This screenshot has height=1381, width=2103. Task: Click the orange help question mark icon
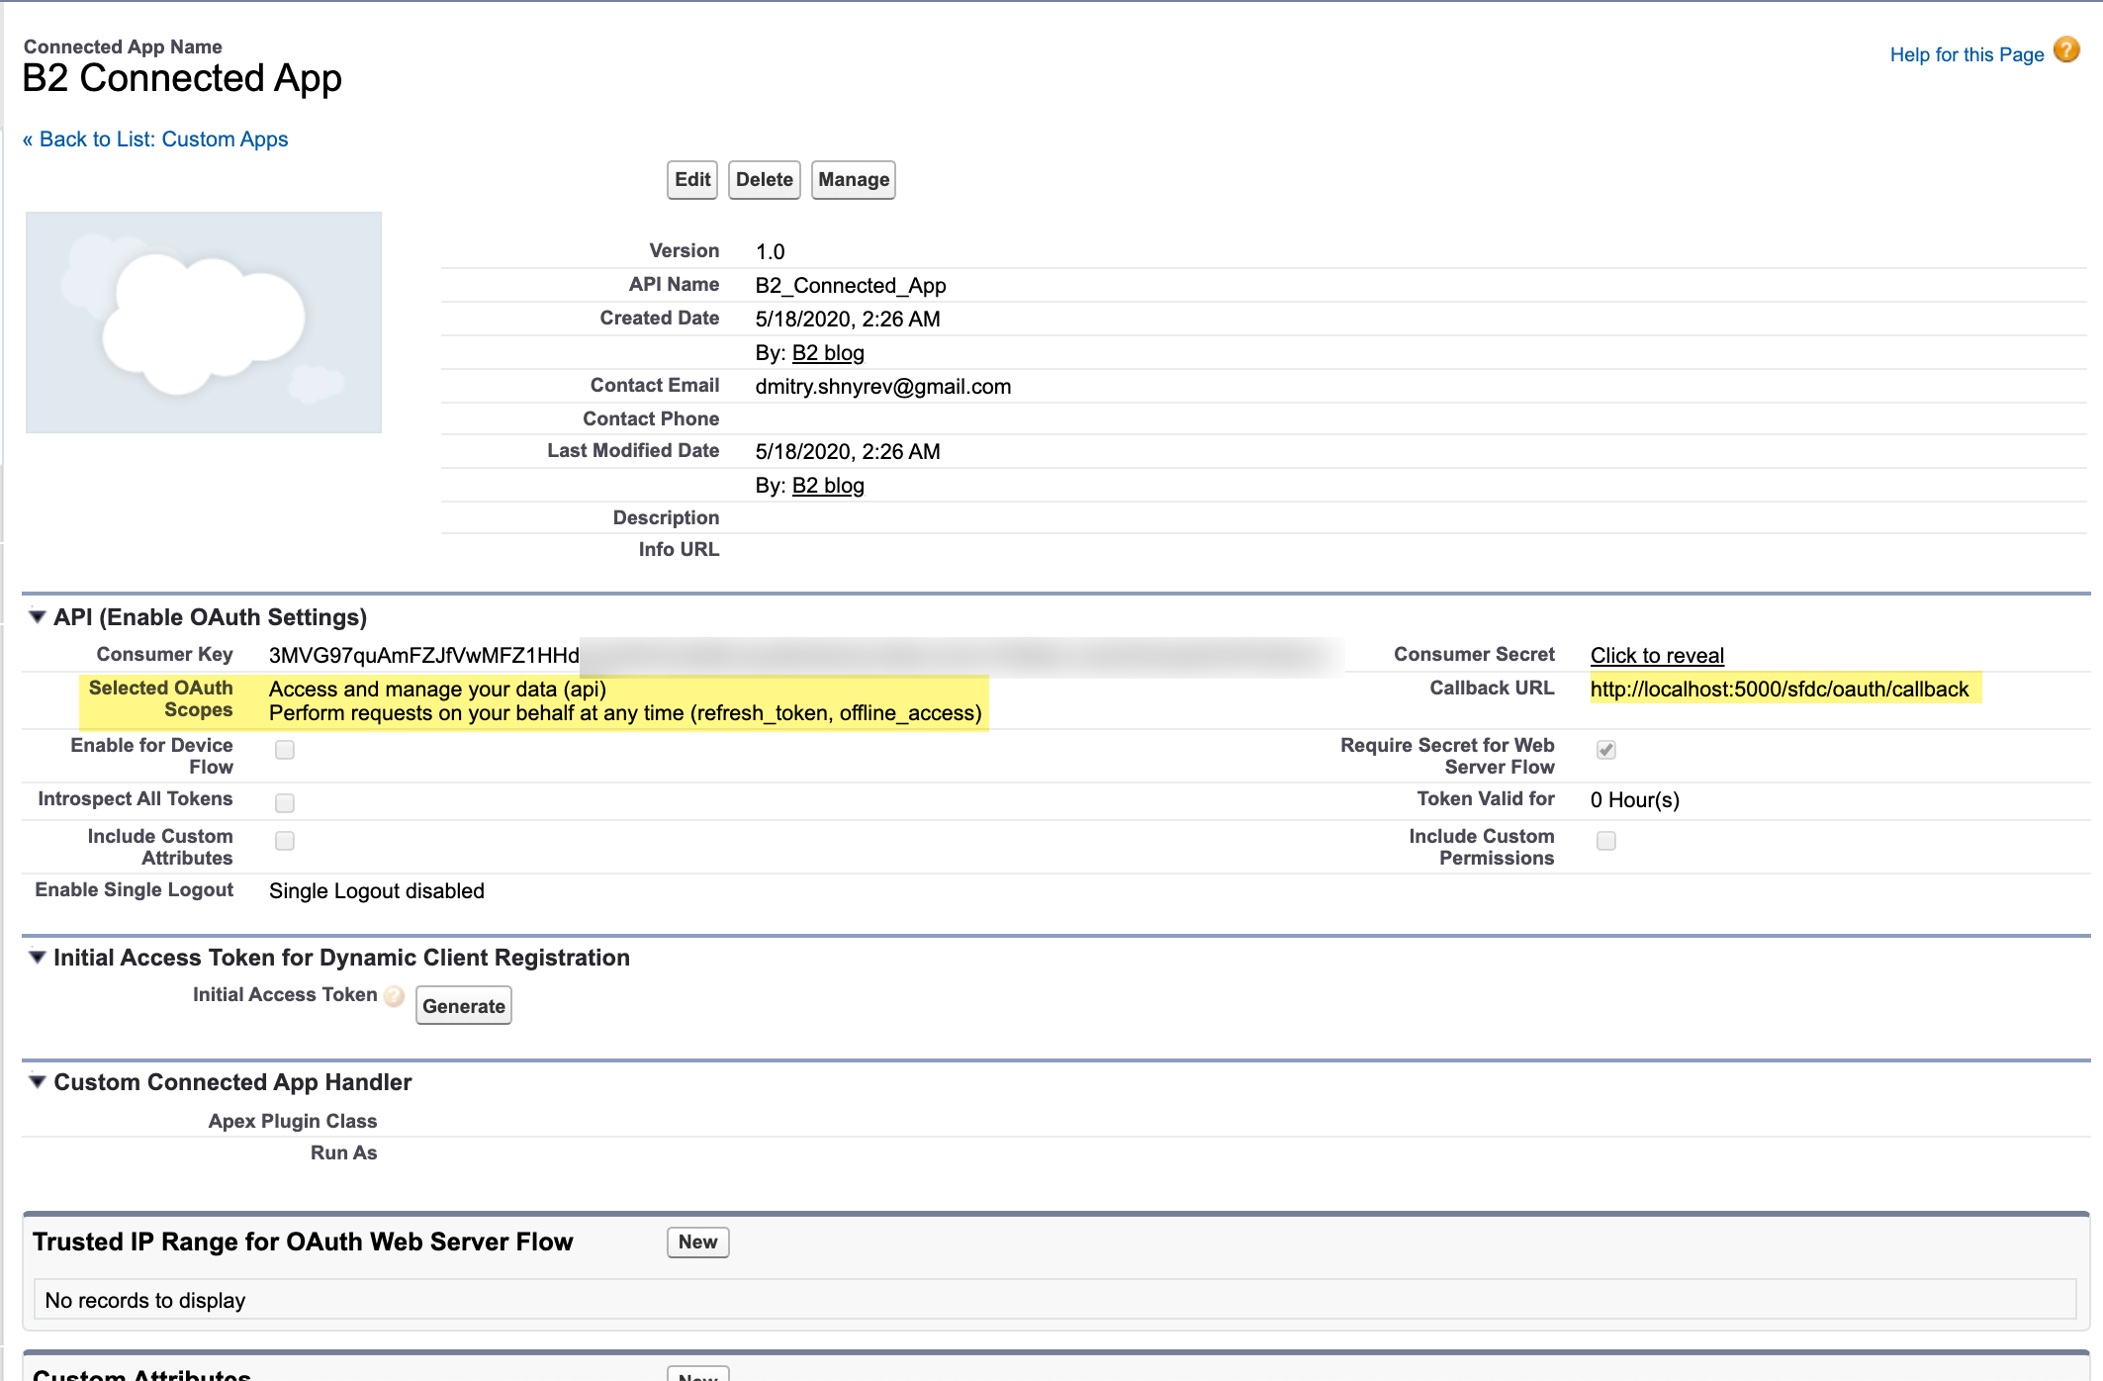[x=2066, y=49]
